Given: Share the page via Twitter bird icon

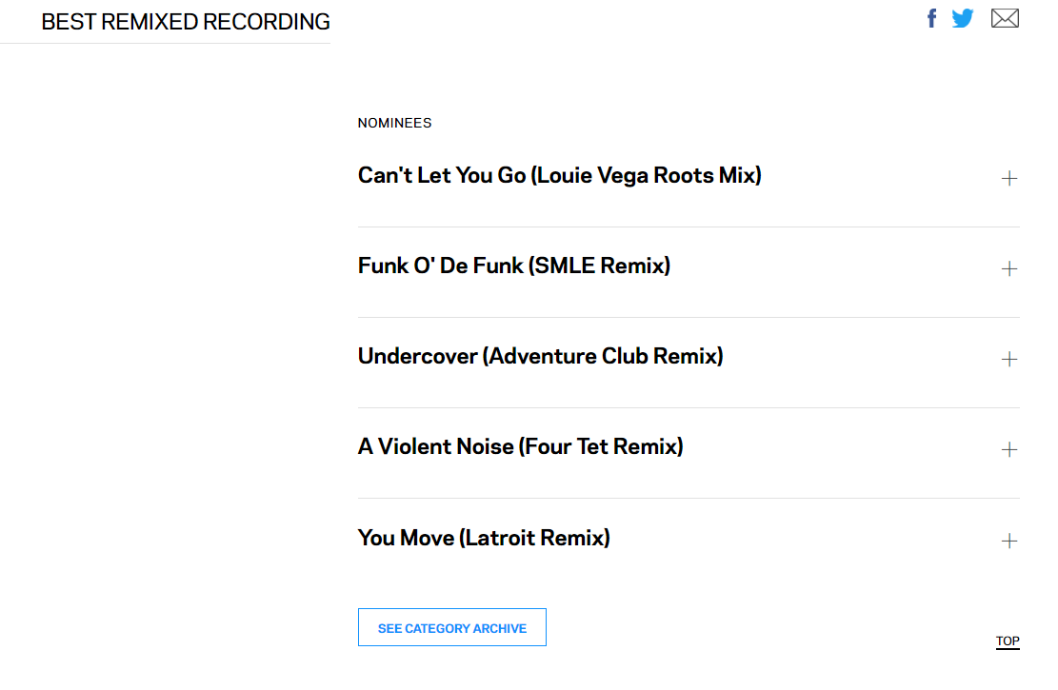Looking at the screenshot, I should pos(963,18).
